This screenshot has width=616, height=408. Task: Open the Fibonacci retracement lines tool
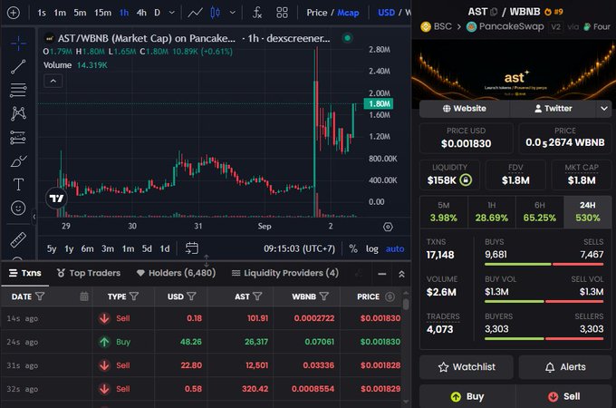click(x=18, y=90)
